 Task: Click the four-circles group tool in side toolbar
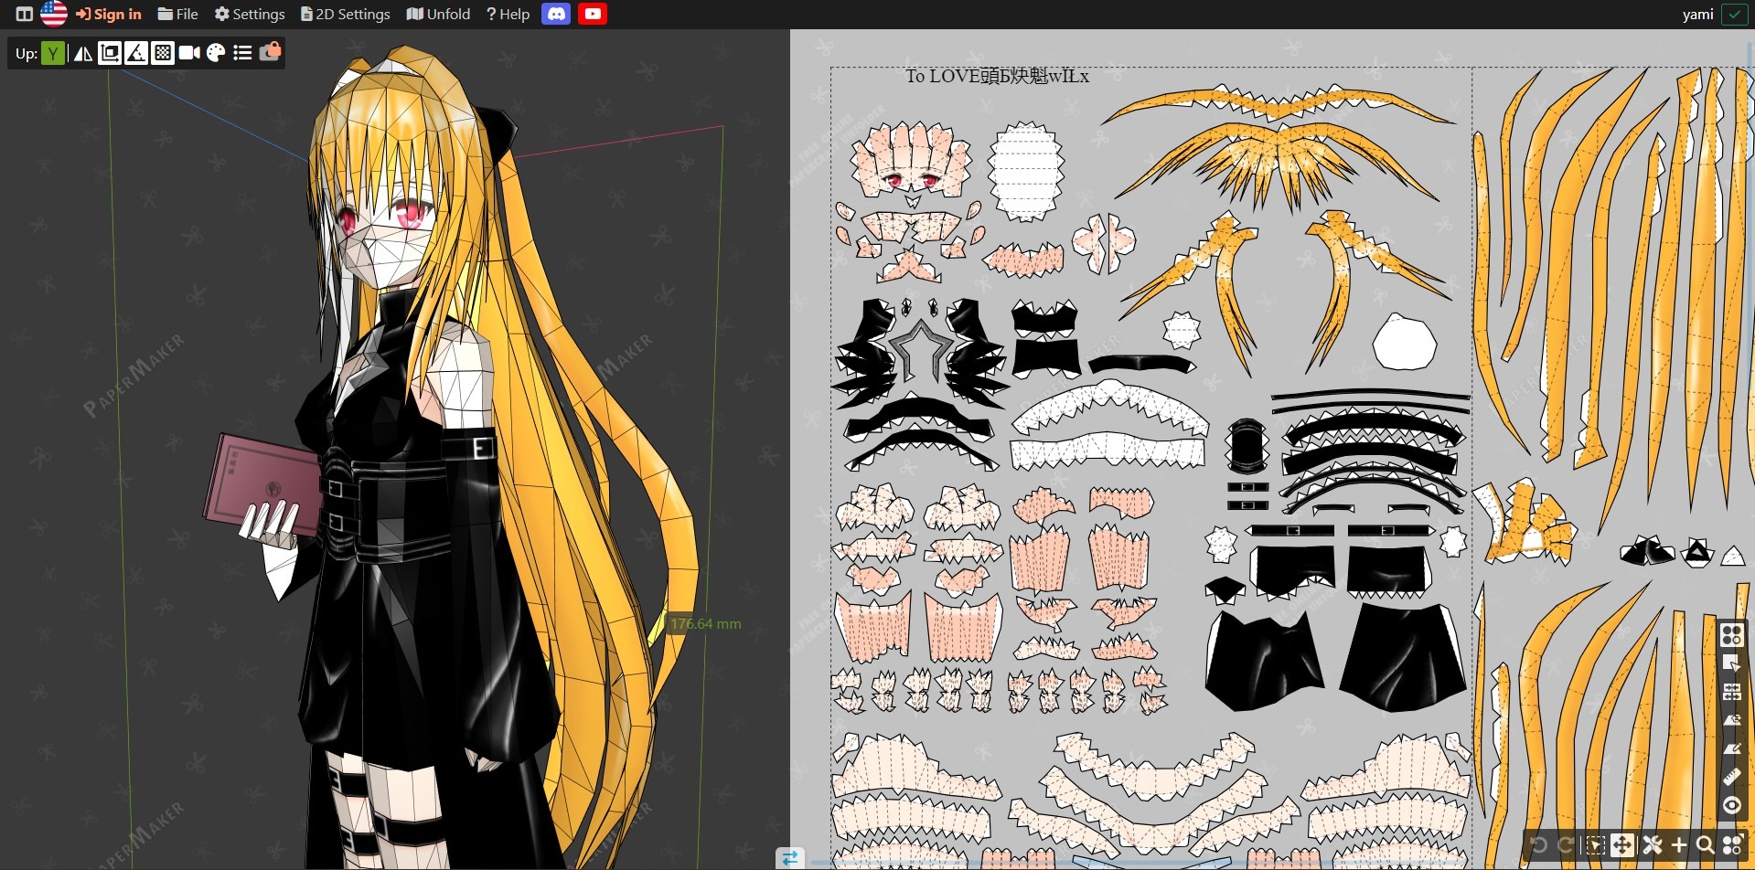click(x=1731, y=634)
